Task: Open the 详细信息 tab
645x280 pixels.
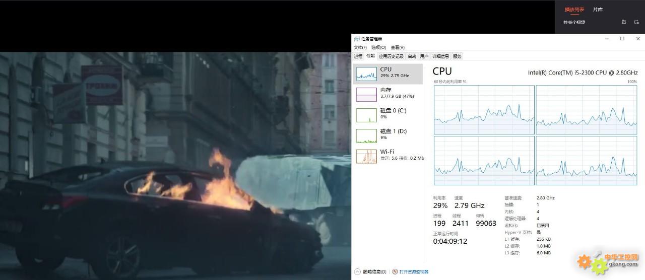Action: coord(440,56)
